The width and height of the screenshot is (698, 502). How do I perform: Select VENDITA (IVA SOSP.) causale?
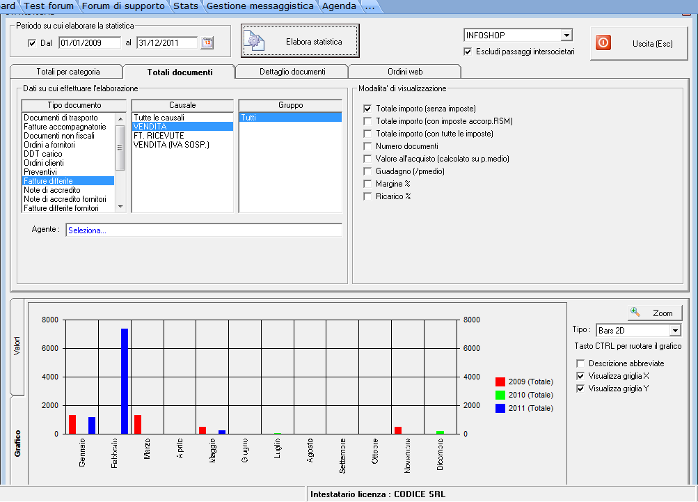(x=182, y=145)
